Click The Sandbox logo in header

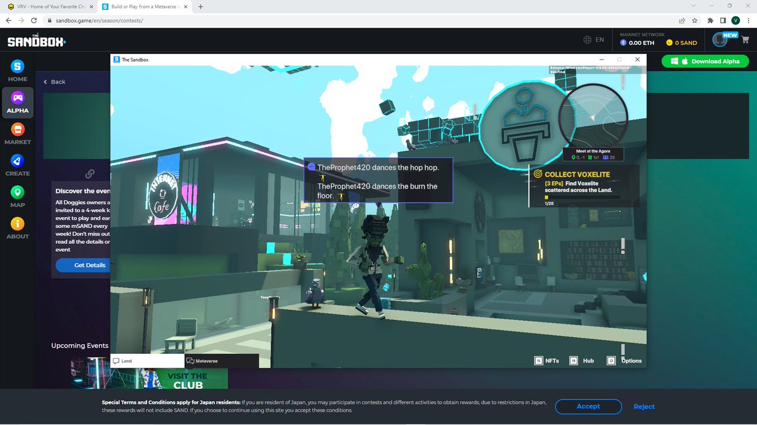point(37,41)
